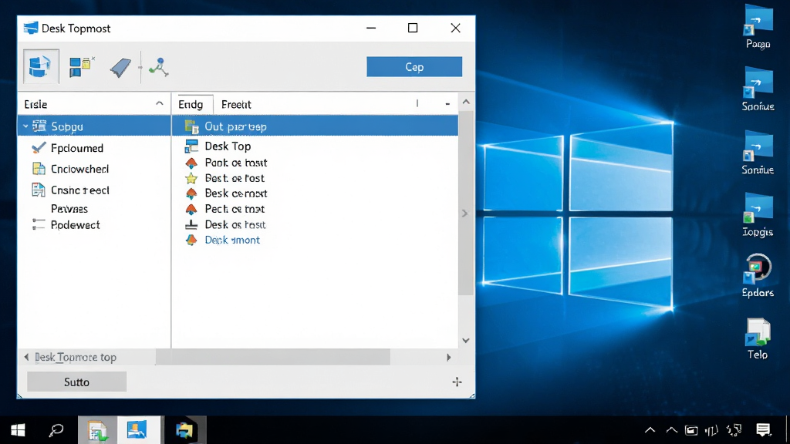
Task: Select the Pook oe tosst list entry
Action: tap(236, 163)
